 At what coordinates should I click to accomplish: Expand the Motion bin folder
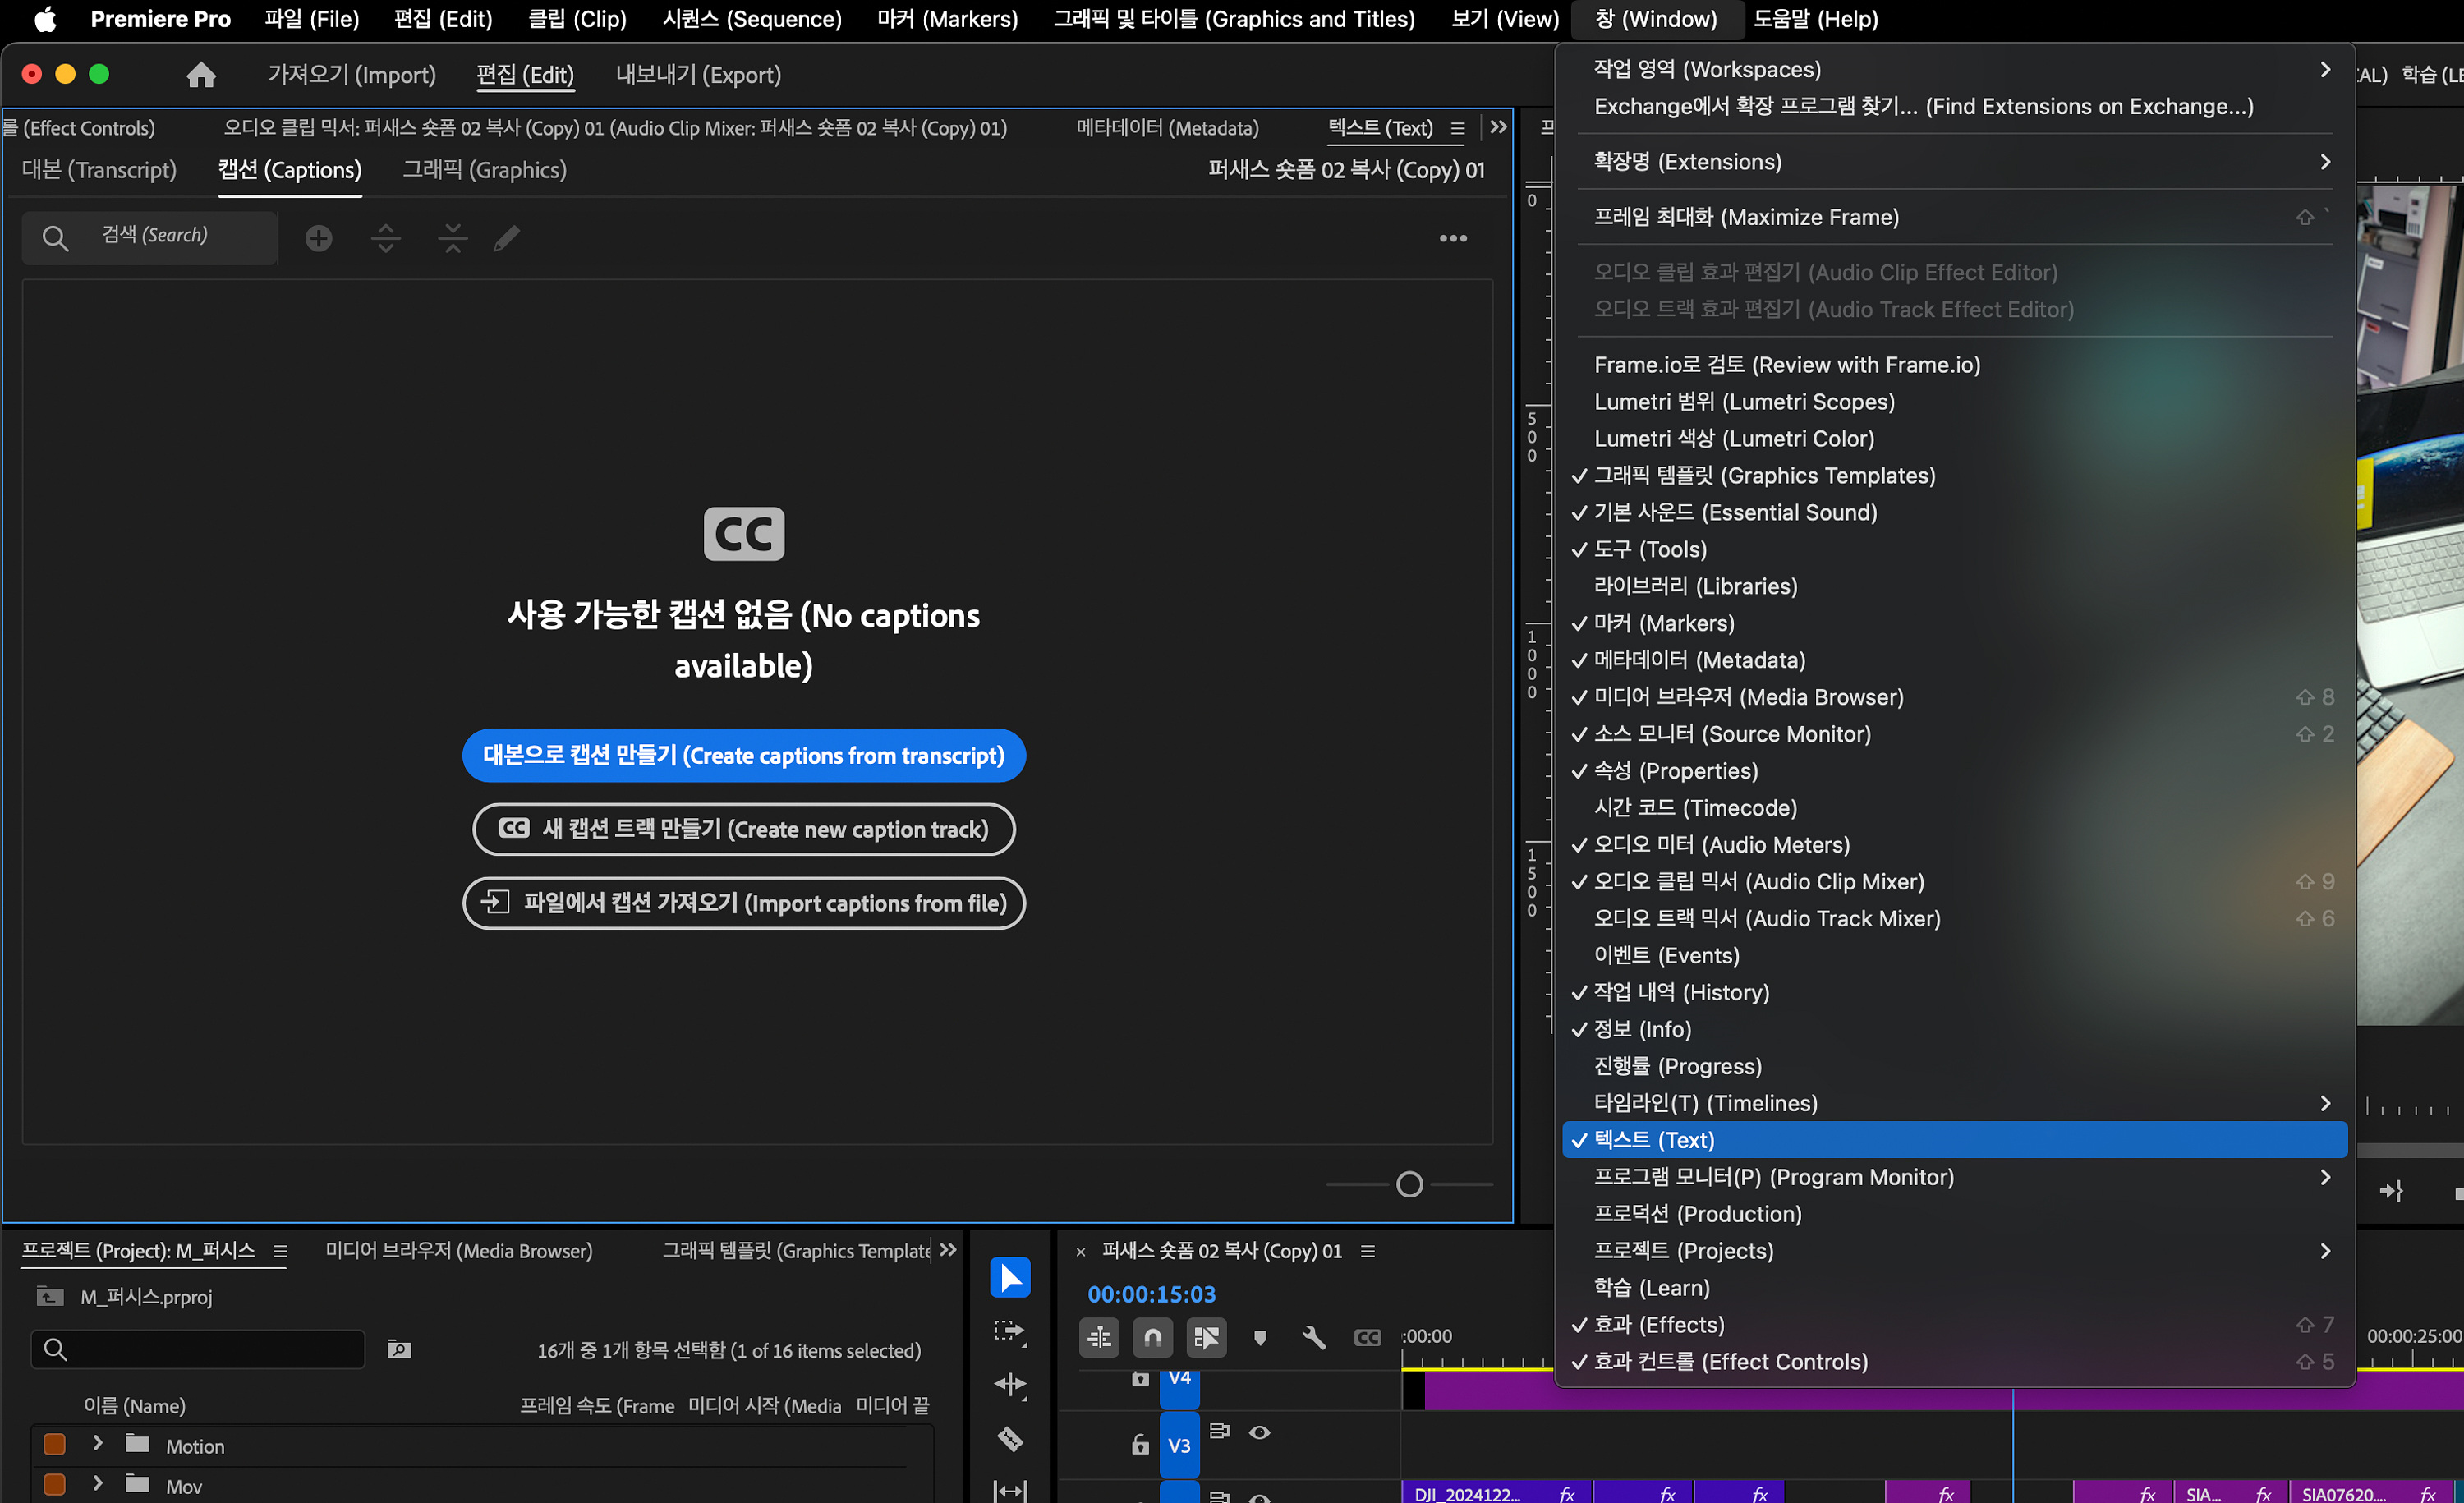98,1443
